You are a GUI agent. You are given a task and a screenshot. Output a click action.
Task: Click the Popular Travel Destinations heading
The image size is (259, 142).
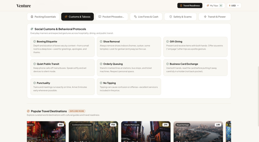49,111
